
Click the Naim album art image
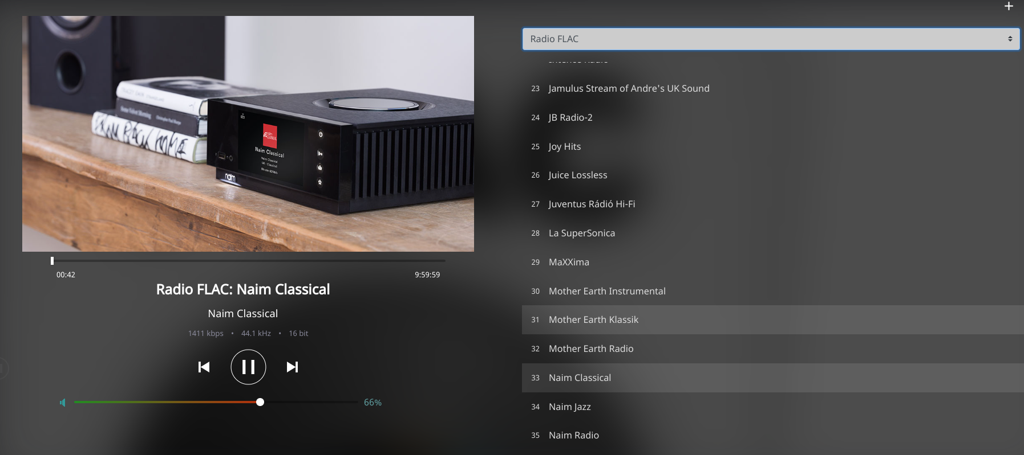pyautogui.click(x=248, y=134)
